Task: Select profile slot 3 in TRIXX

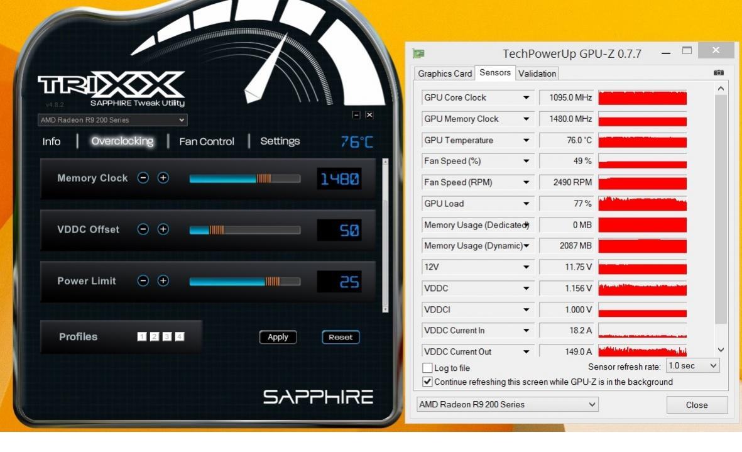Action: point(167,336)
